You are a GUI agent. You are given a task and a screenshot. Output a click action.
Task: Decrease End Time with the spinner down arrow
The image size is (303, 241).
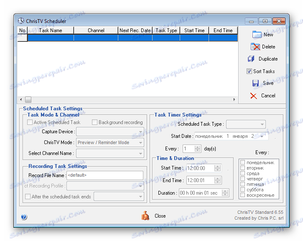pos(218,182)
